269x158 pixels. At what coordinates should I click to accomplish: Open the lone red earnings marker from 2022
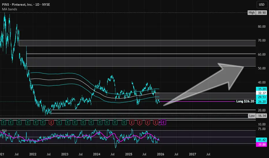pos(51,122)
